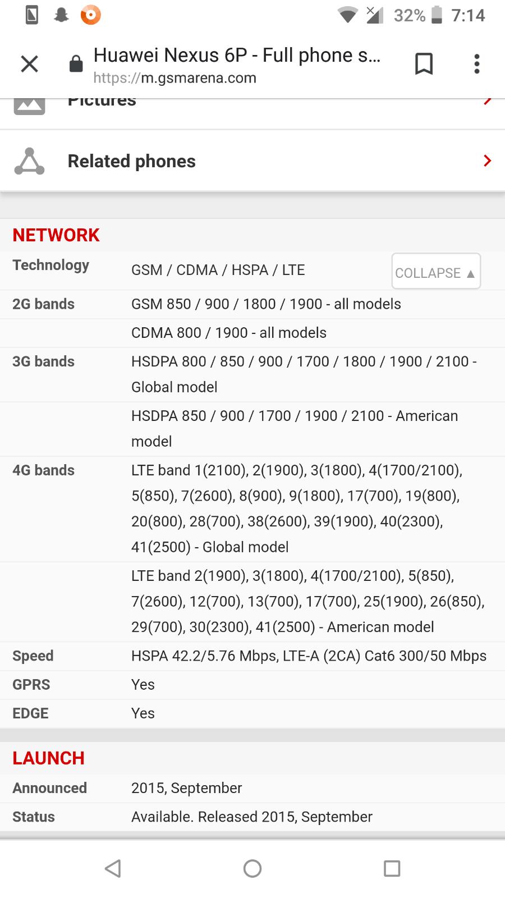The height and width of the screenshot is (898, 505).
Task: Collapse the specs with COLLAPSE button
Action: 436,271
